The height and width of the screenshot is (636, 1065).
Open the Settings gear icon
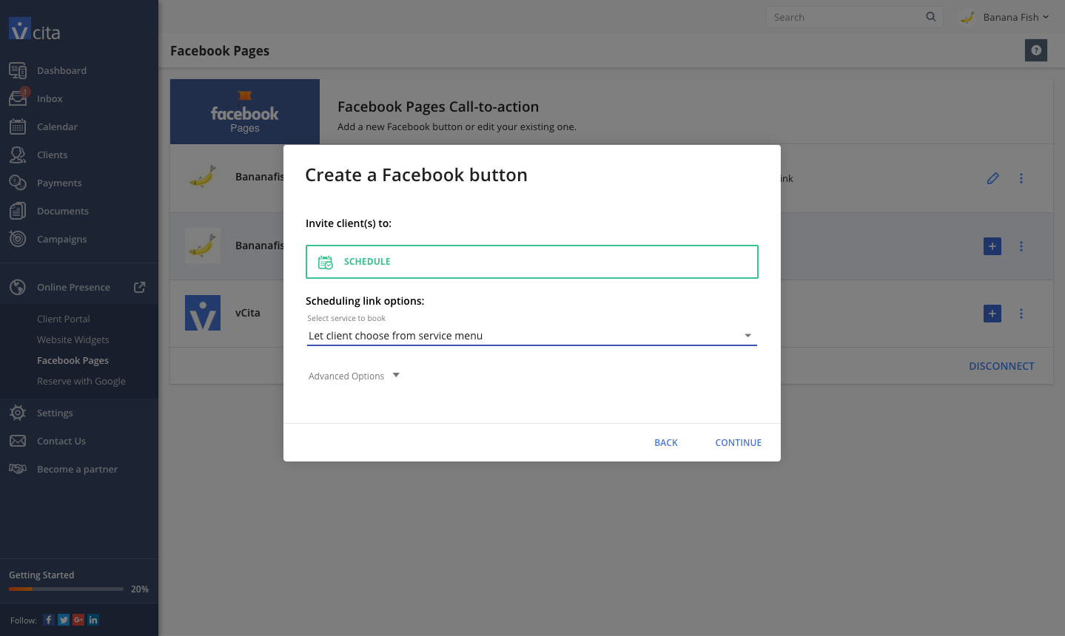[18, 413]
